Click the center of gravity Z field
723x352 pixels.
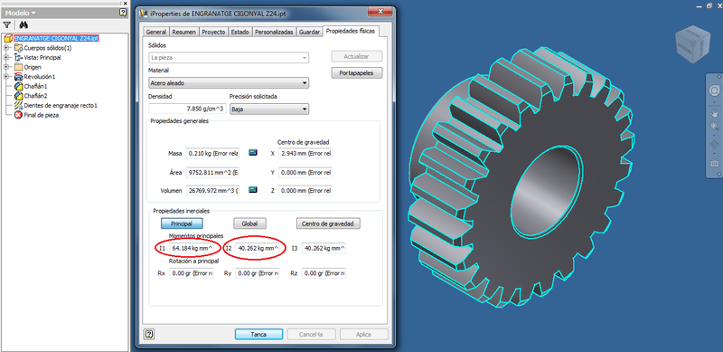tap(305, 190)
